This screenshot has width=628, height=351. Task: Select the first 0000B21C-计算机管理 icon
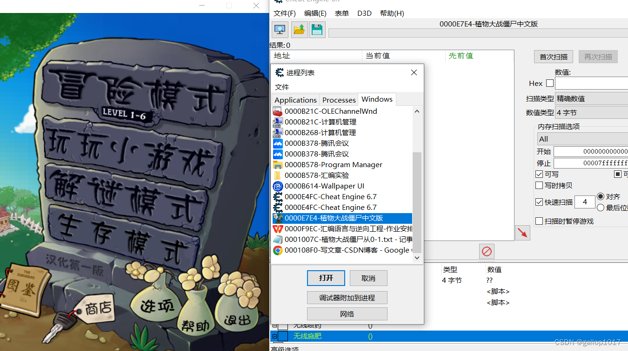coord(278,122)
